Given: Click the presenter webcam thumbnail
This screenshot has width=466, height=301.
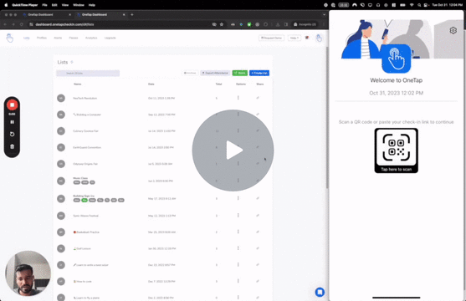Looking at the screenshot, I should point(28,273).
